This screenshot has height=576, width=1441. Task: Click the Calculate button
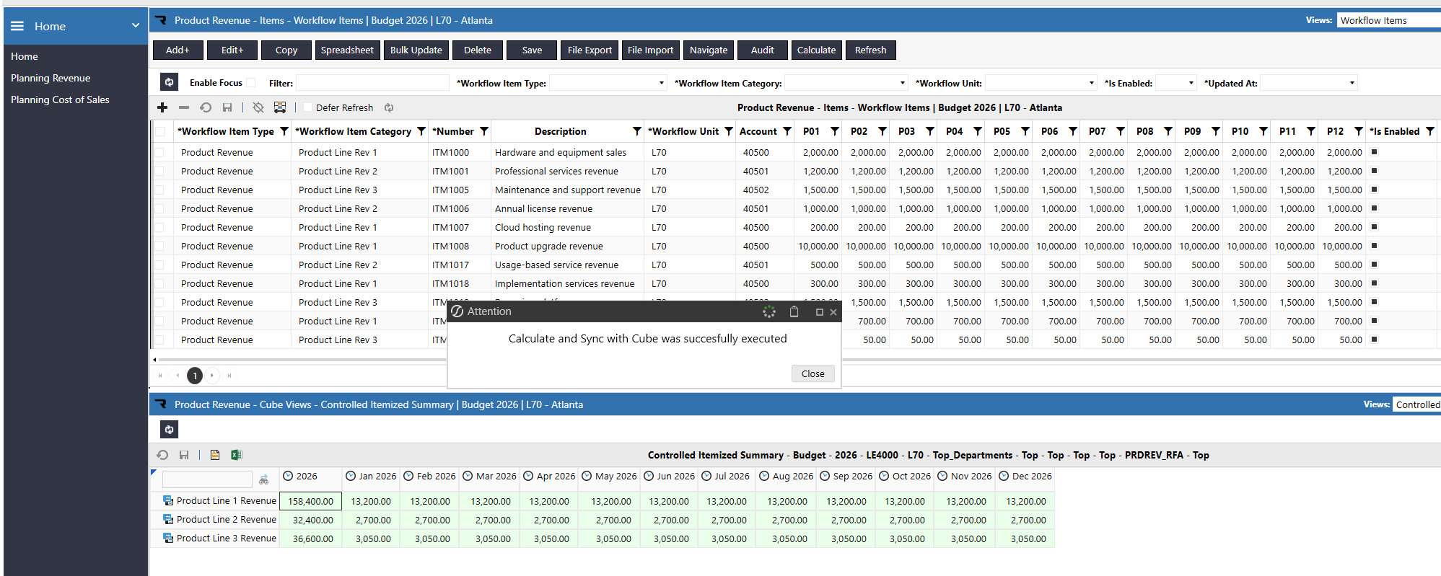[x=816, y=50]
